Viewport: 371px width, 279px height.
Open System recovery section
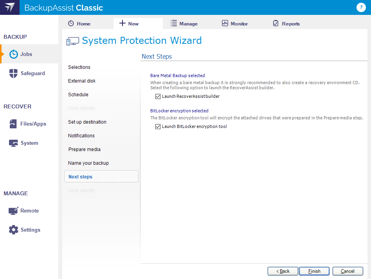pos(29,143)
